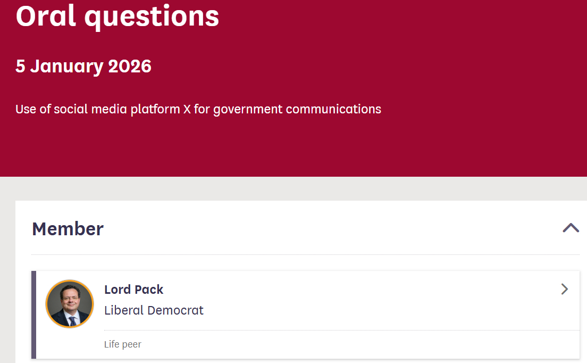Click the year 2026 in the date
This screenshot has height=363, width=587.
[130, 66]
